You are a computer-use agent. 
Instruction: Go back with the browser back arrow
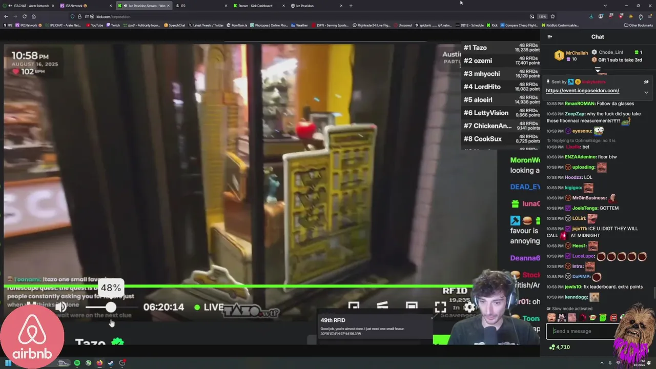[6, 16]
